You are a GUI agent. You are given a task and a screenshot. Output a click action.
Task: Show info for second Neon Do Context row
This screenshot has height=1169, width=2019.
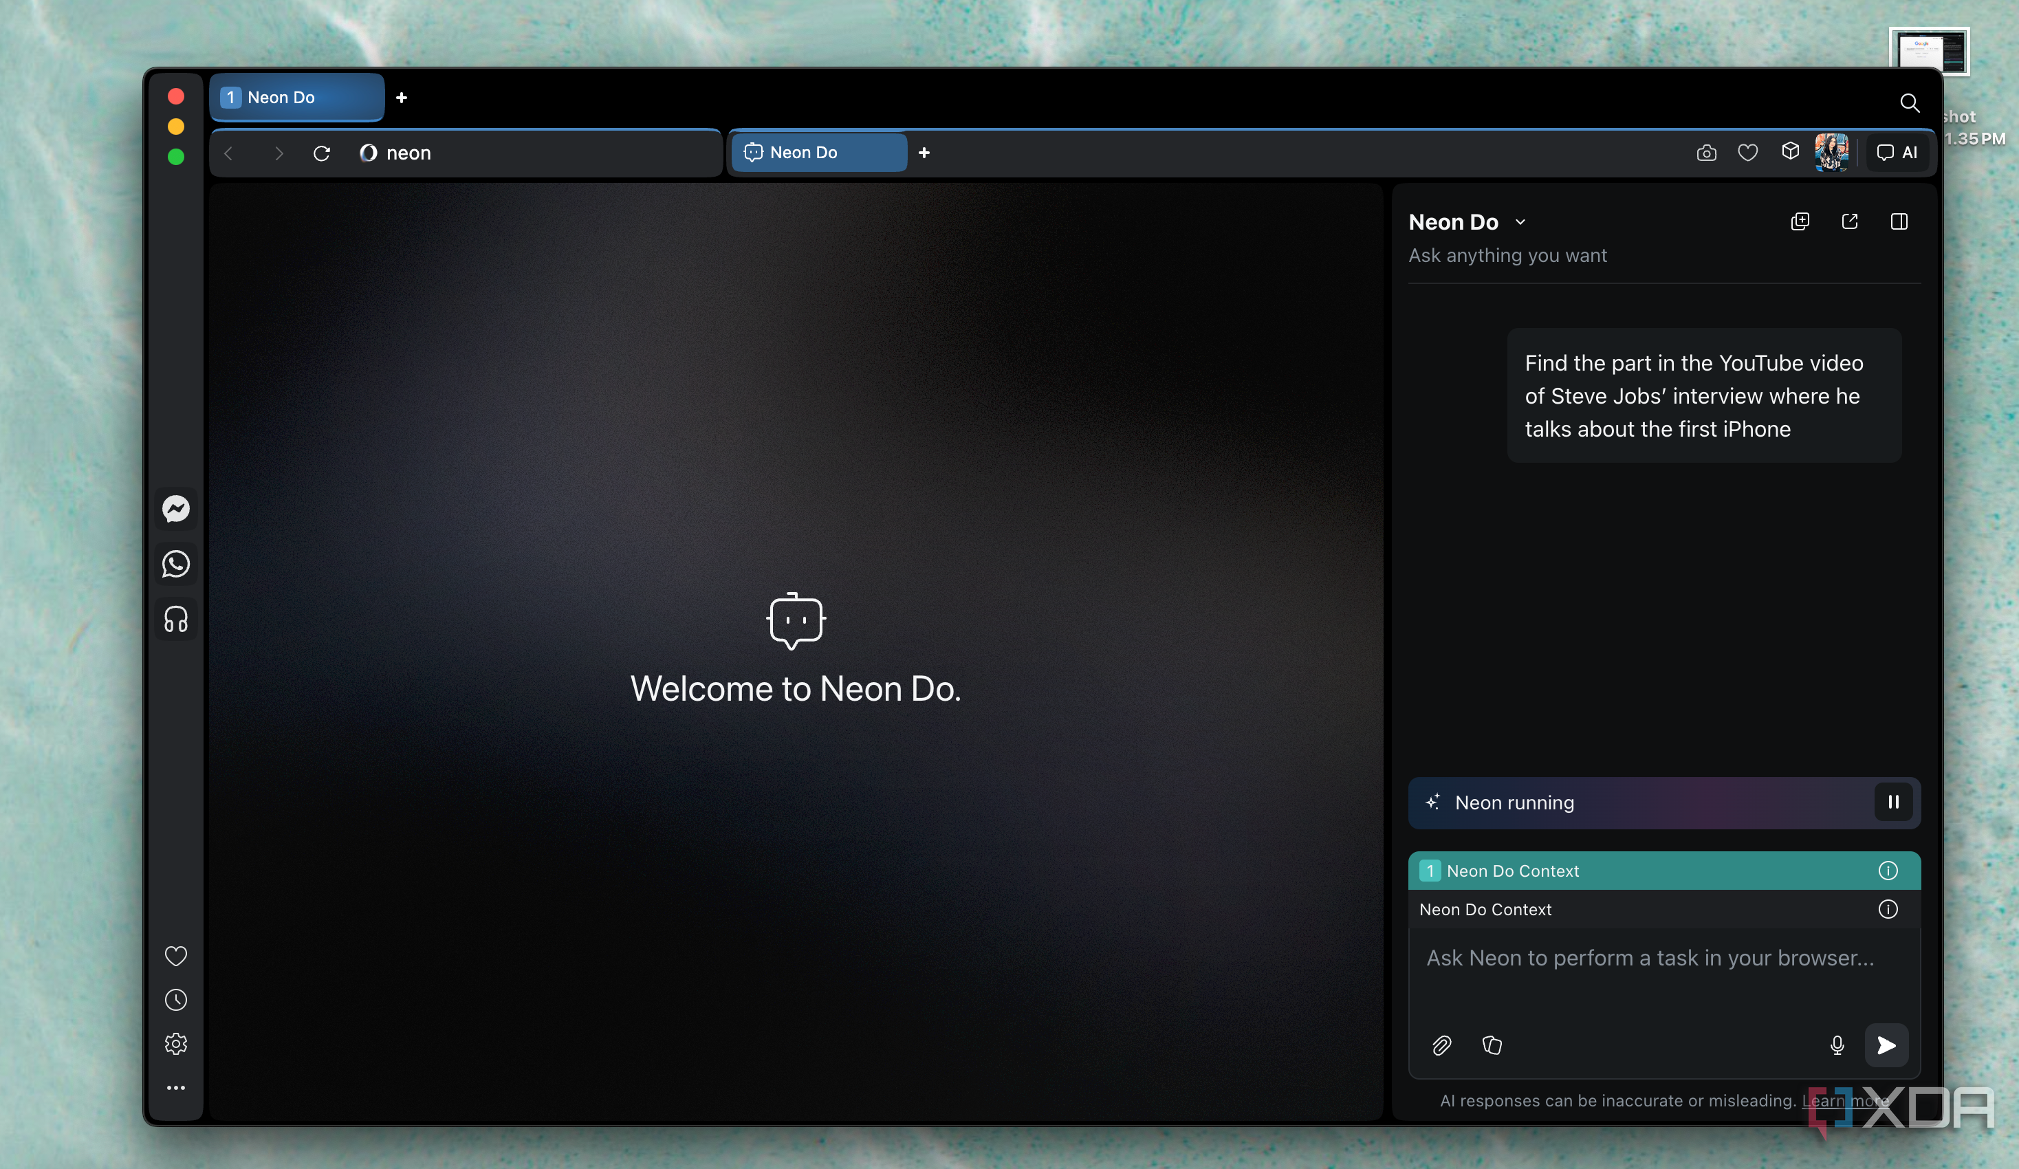1888,908
